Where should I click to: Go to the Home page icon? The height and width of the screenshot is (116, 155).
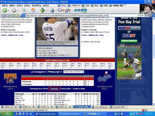(33, 10)
